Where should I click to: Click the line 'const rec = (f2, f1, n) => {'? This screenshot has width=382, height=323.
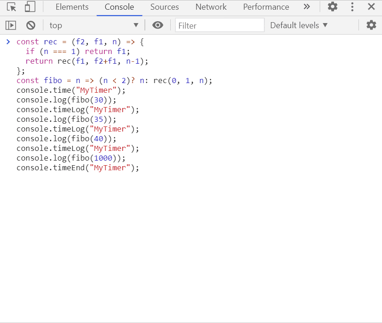coord(80,42)
